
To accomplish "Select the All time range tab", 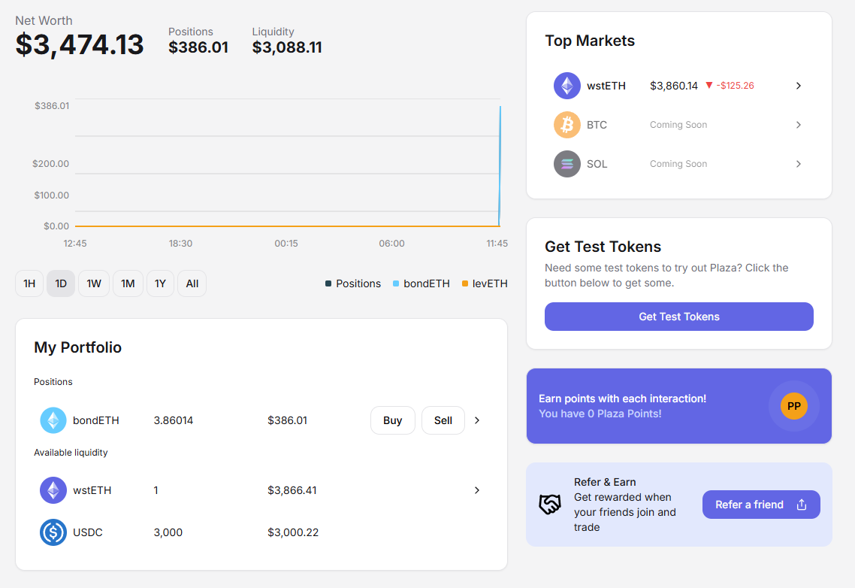I will coord(192,283).
